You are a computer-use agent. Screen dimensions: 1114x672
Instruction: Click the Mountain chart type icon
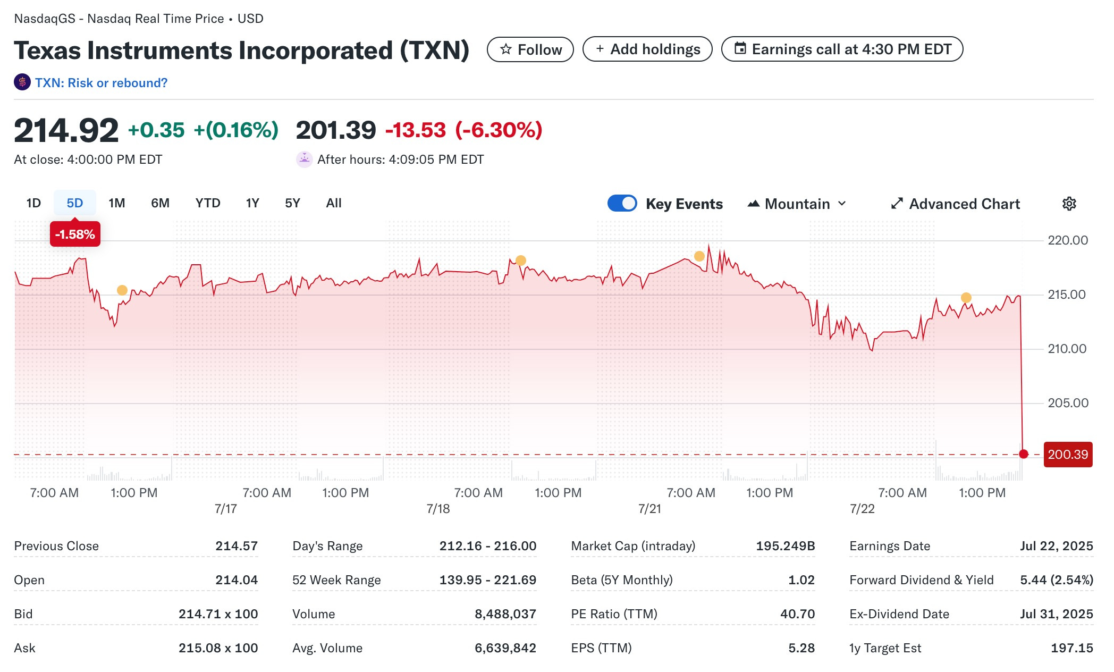point(753,204)
